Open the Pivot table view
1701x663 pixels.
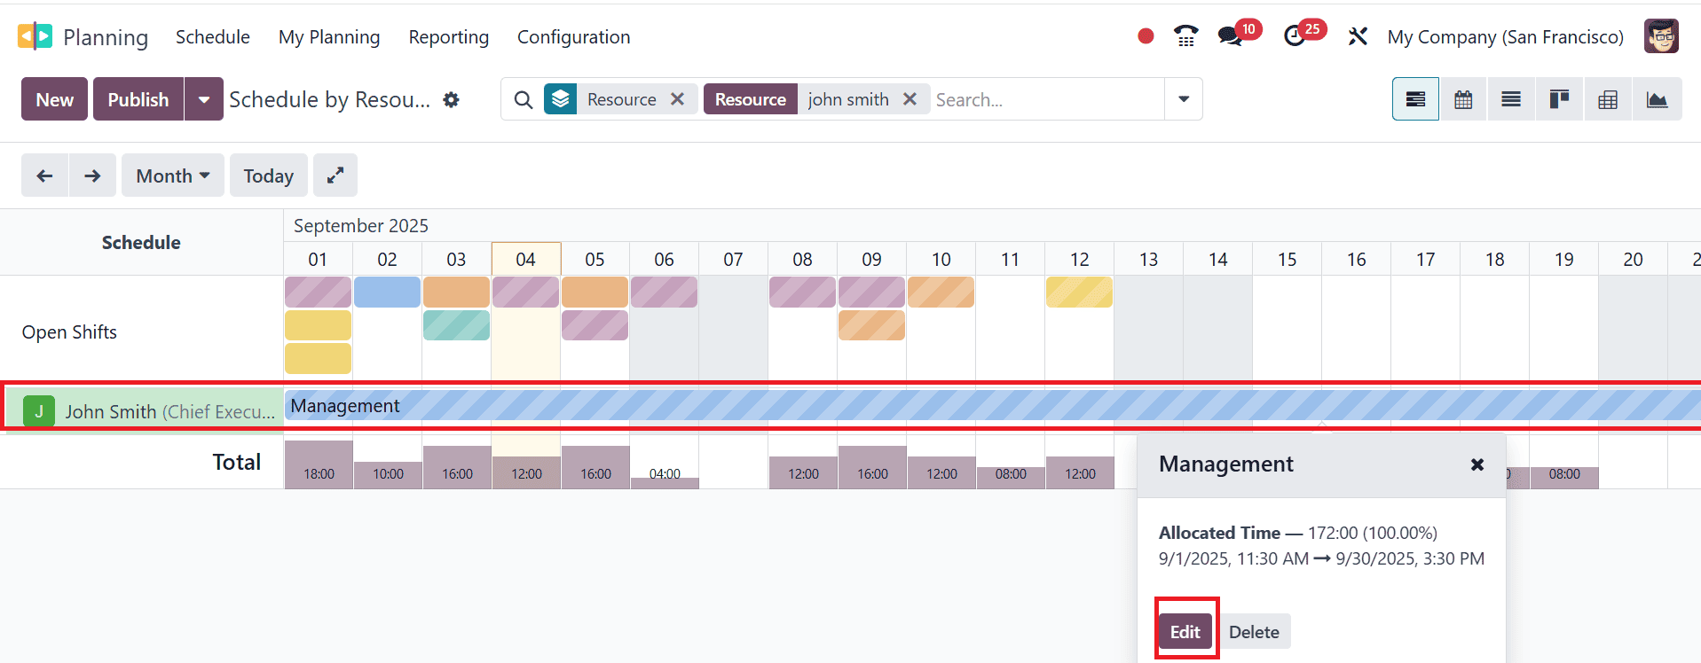click(x=1607, y=99)
